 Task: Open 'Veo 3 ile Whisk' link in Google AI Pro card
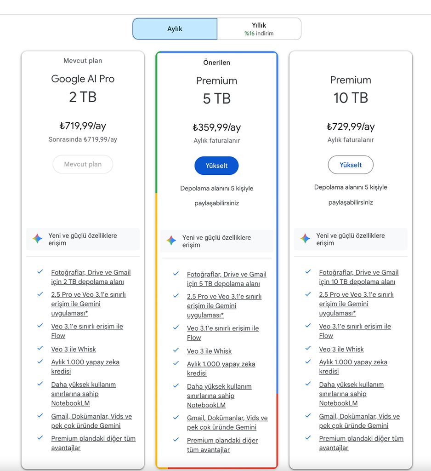point(74,349)
